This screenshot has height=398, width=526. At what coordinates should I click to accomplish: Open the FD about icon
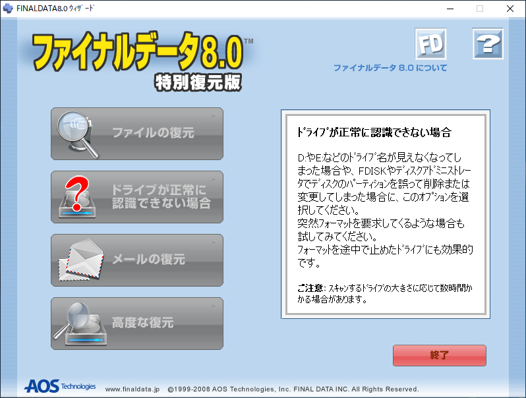pyautogui.click(x=430, y=43)
